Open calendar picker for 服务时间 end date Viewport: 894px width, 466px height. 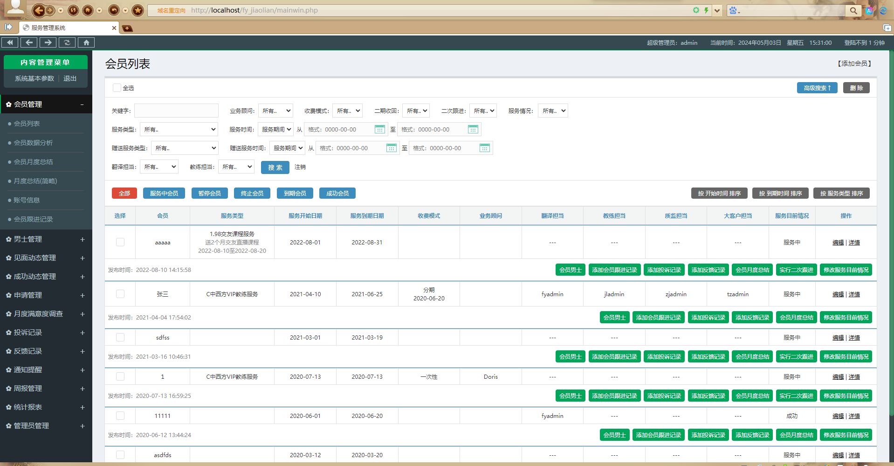click(473, 129)
